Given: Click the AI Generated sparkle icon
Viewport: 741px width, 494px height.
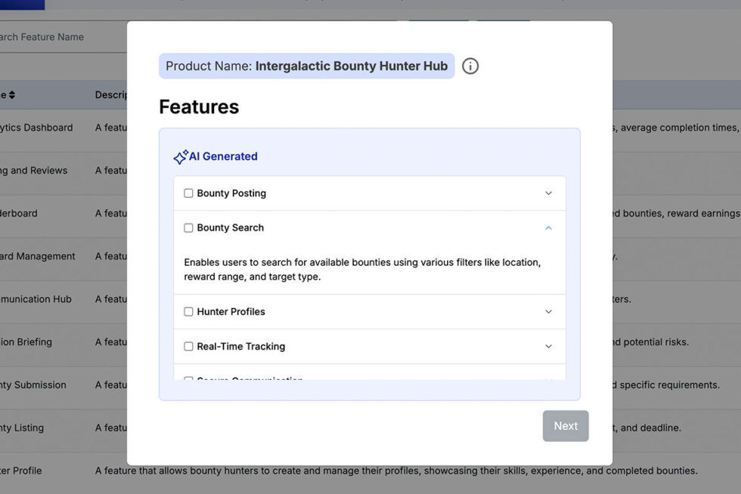Looking at the screenshot, I should 181,157.
